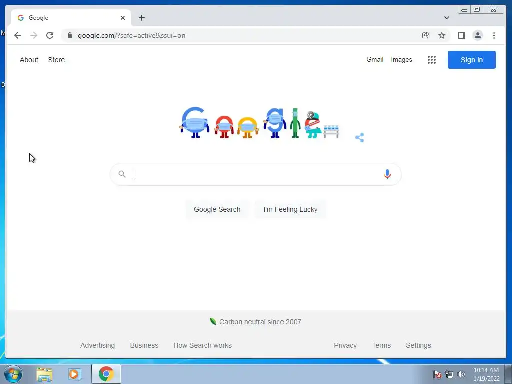Screen dimensions: 512x384
Task: Expand the tab search chevron
Action: coord(446,18)
